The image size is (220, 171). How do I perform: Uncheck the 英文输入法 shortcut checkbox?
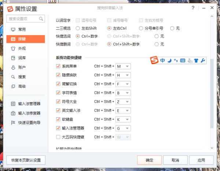click(x=58, y=111)
